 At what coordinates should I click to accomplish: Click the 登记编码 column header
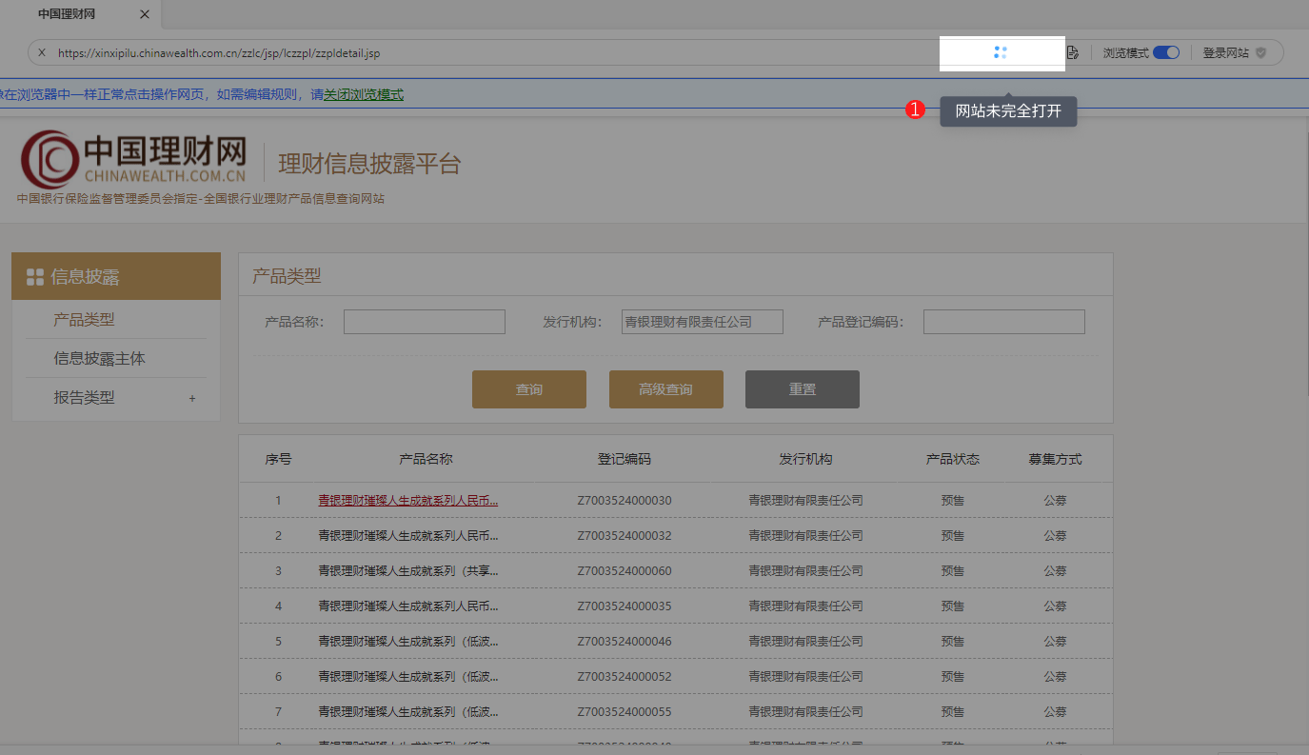pyautogui.click(x=625, y=459)
